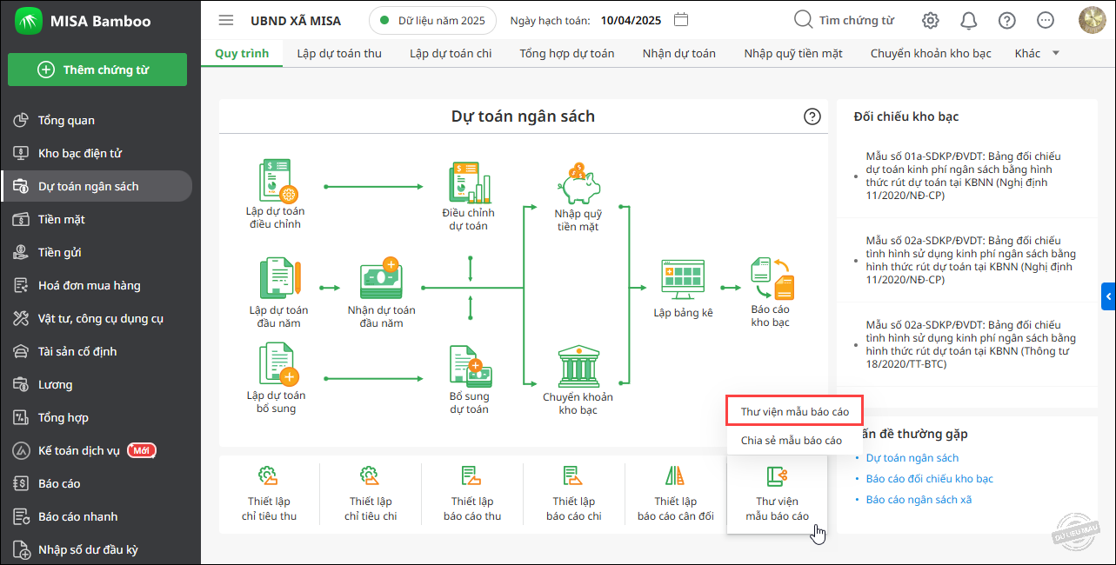The width and height of the screenshot is (1116, 565).
Task: Open Lập dự toán điều chỉnh icon
Action: tap(277, 182)
